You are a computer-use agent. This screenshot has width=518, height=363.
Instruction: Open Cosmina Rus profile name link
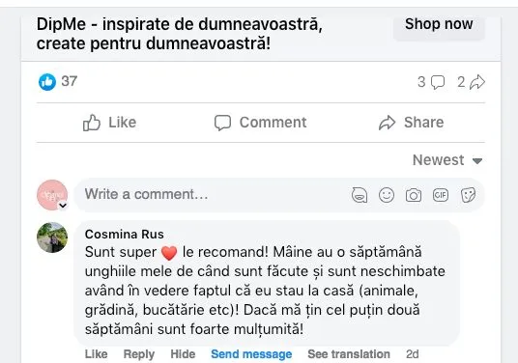125,235
